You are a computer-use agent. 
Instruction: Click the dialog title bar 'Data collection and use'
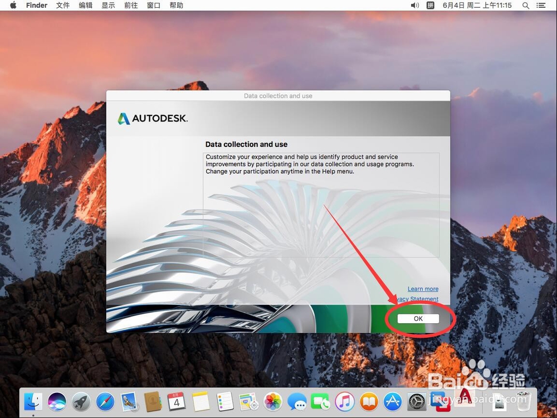[278, 96]
